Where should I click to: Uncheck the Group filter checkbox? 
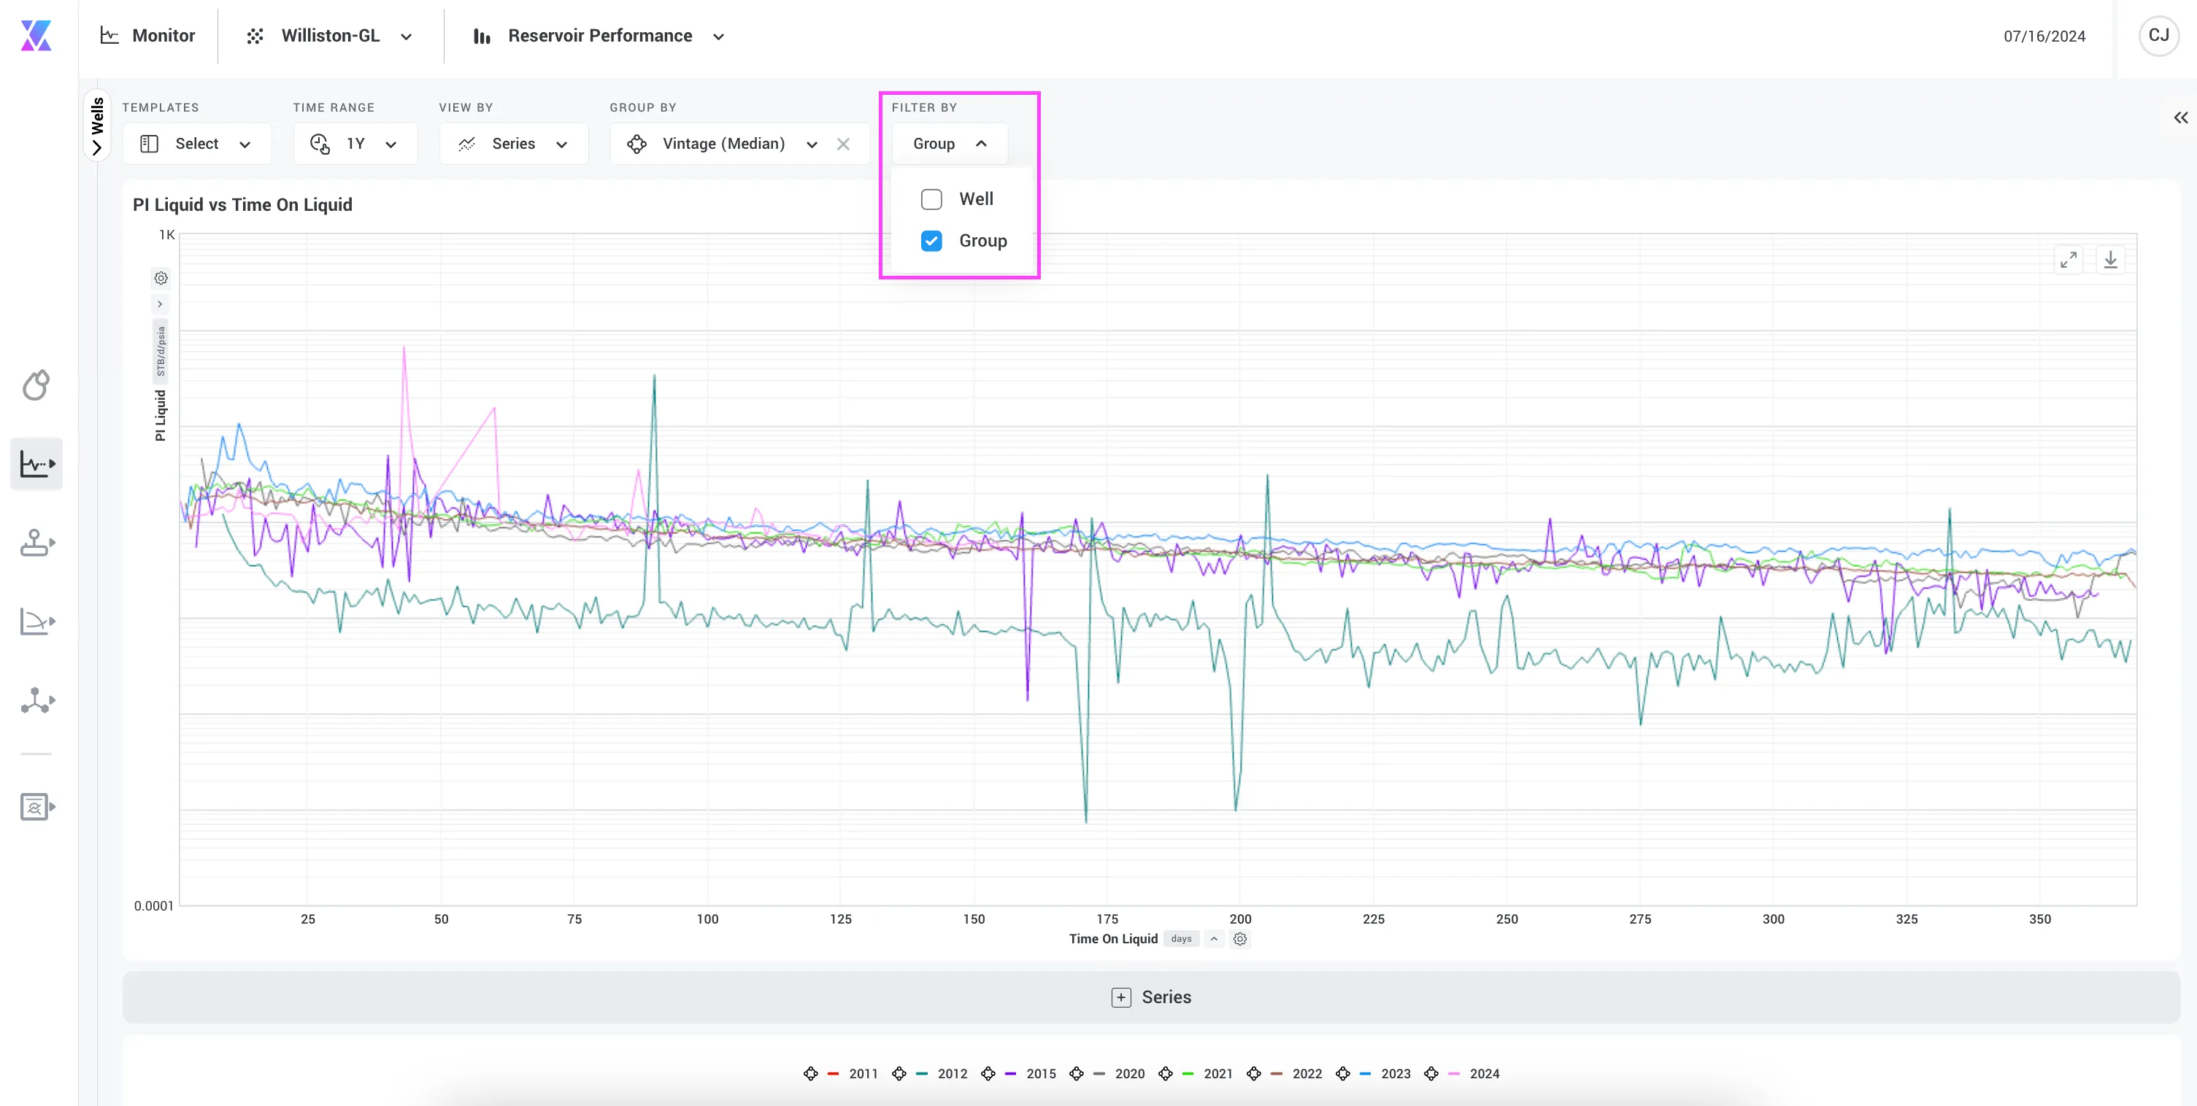coord(931,241)
